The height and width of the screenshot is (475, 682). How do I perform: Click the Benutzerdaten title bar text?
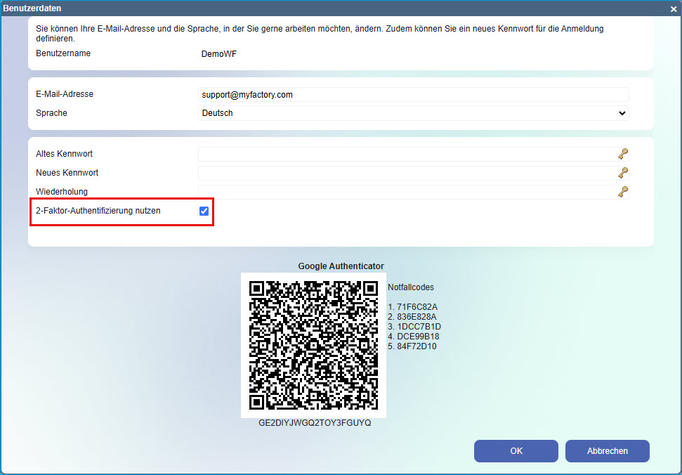pos(32,8)
